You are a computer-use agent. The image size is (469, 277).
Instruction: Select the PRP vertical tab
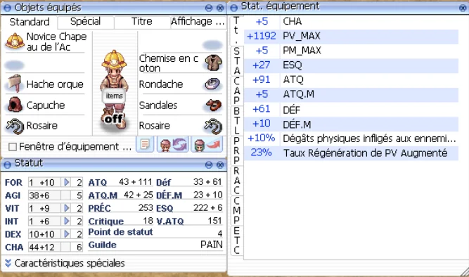pos(236,150)
